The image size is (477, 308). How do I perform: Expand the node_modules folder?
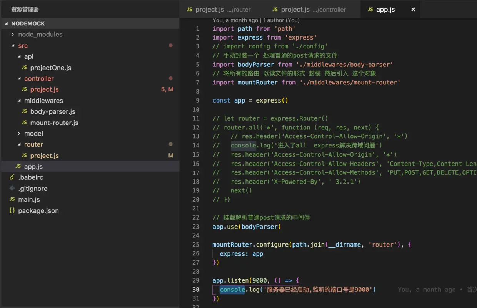pos(13,35)
